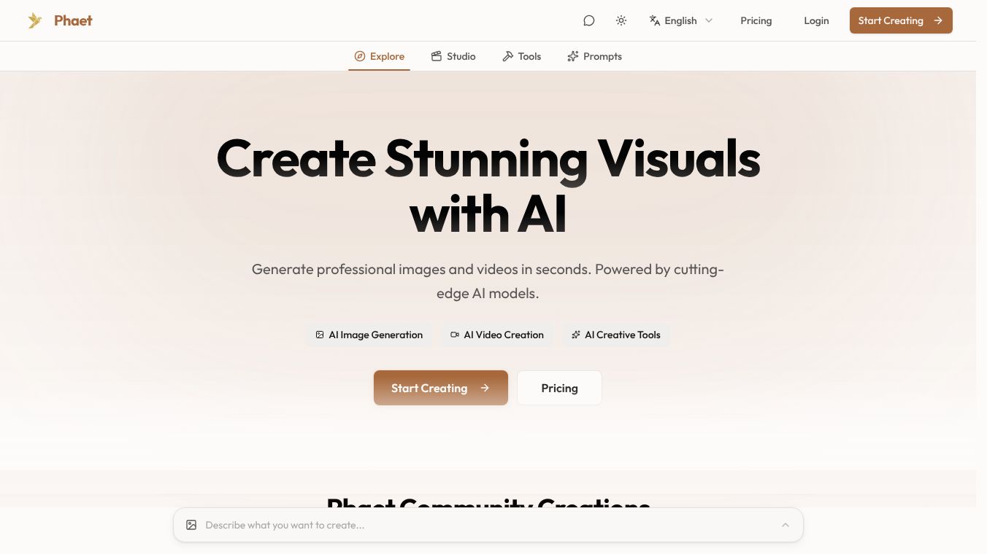Viewport: 987px width, 554px height.
Task: Click the 'Generate professional images and videos' subtitle
Action: [x=488, y=281]
